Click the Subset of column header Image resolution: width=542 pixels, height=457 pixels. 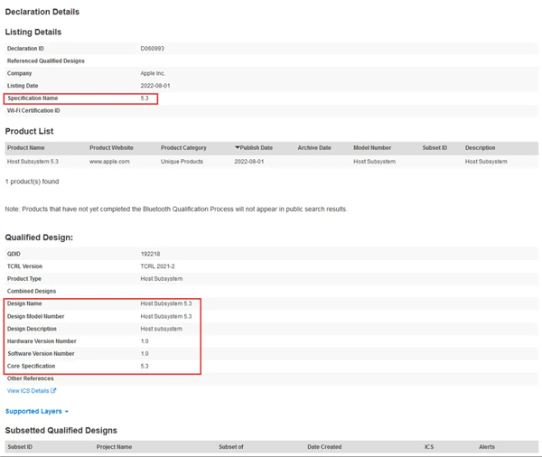point(231,446)
